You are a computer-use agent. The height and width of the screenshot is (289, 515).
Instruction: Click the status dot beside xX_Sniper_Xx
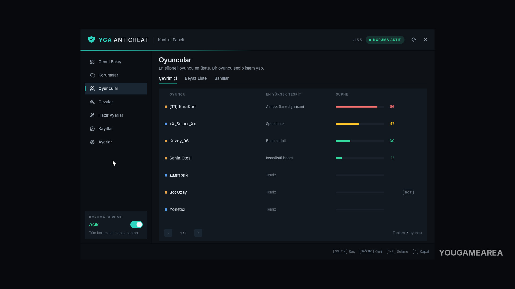click(166, 124)
